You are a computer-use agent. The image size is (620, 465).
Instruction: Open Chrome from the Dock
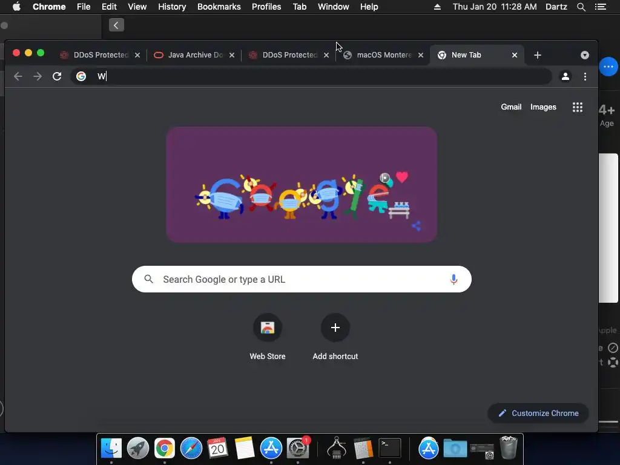pos(165,448)
